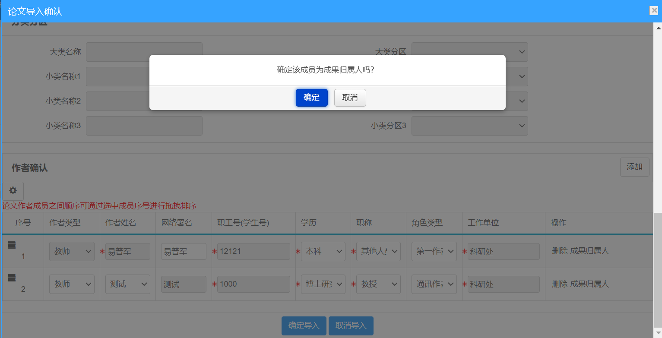662x338 pixels.
Task: Click the 添加 button to add author
Action: (x=634, y=167)
